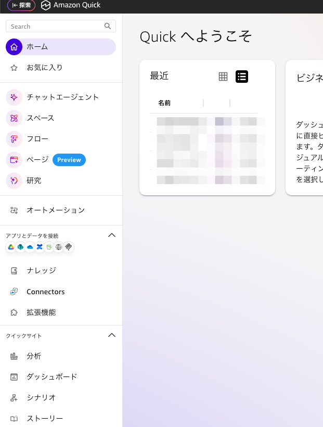The width and height of the screenshot is (323, 427).
Task: Switch 最近 card to list view
Action: pos(242,77)
